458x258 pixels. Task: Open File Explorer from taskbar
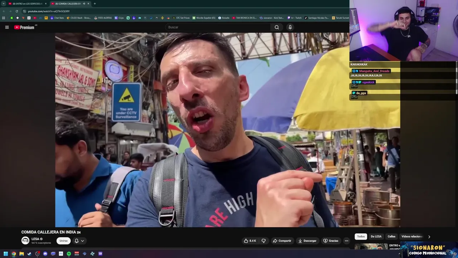(21, 254)
